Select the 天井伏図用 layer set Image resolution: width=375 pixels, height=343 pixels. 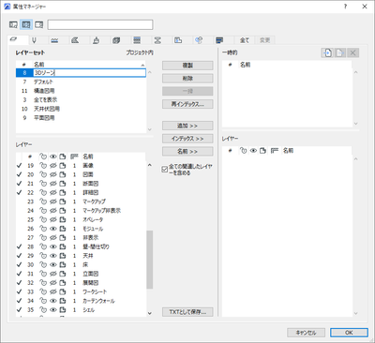(81, 109)
